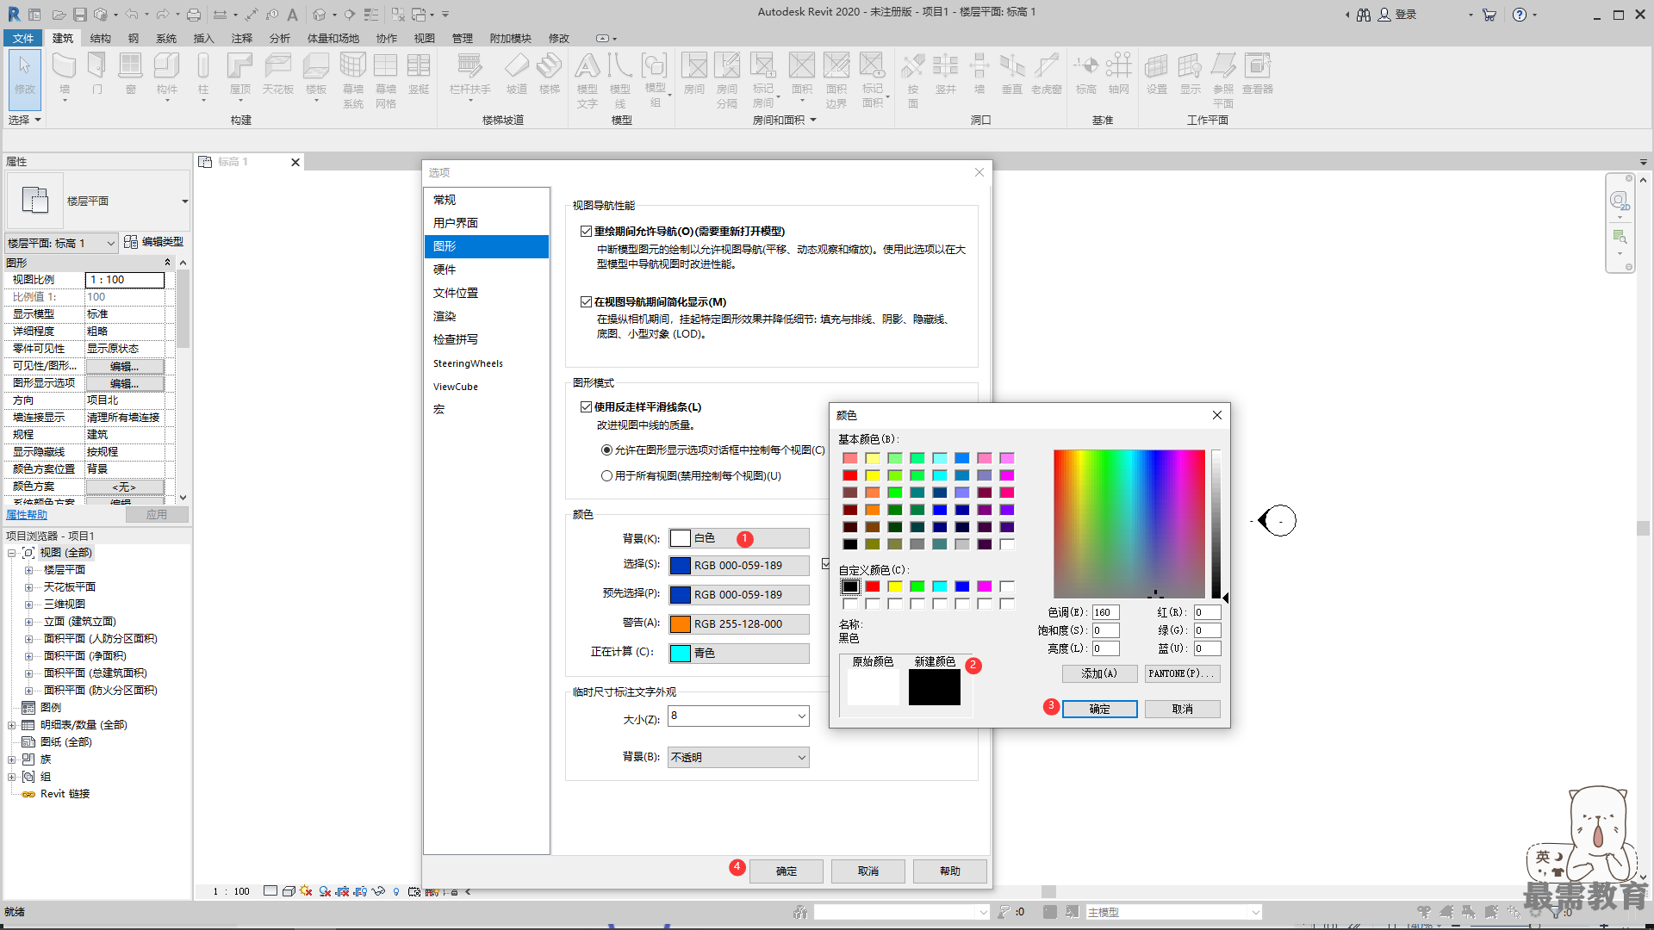Select the Mullion tool
1654x930 pixels.
click(419, 74)
